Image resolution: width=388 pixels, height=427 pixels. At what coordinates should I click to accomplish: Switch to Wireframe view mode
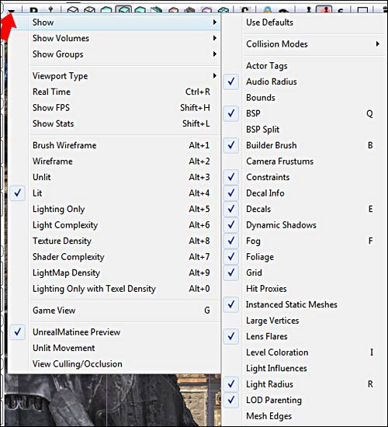[x=114, y=161]
